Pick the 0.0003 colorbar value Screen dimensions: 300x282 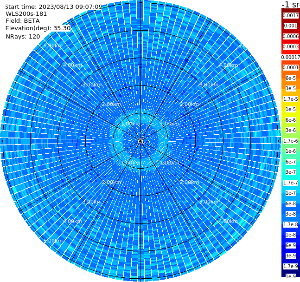click(291, 46)
